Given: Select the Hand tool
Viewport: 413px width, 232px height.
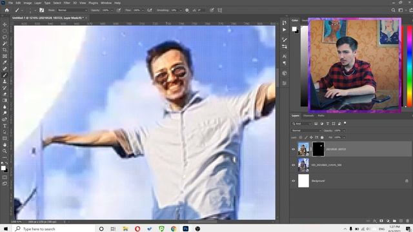Looking at the screenshot, I should point(5,144).
